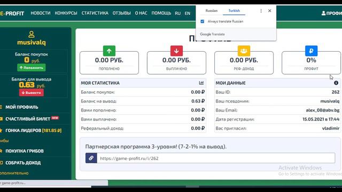The image size is (342, 192).
Task: Click the email alex_08@abv.bg
Action: tap(323, 110)
